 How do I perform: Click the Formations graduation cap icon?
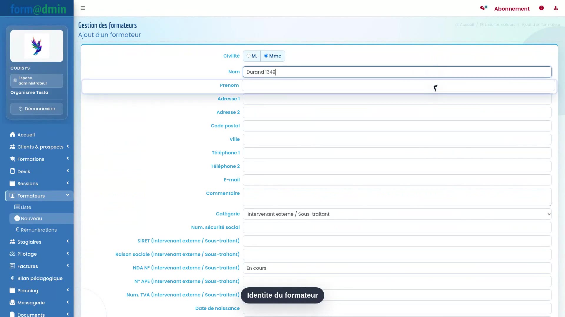pyautogui.click(x=12, y=159)
